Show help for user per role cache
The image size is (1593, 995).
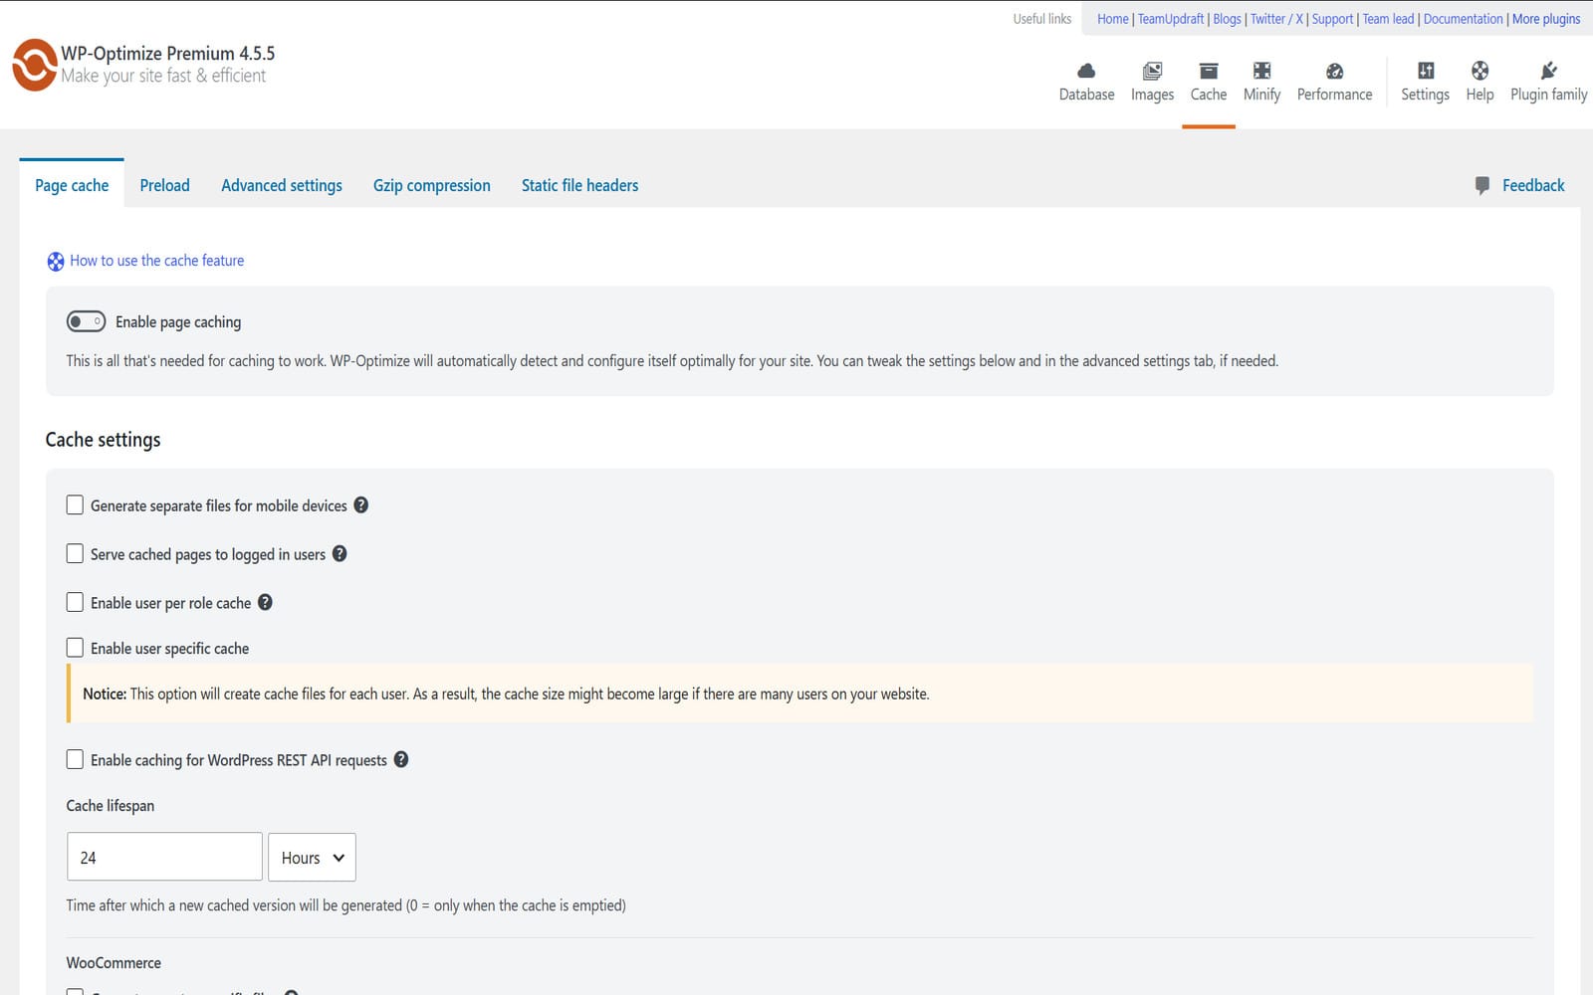coord(265,602)
